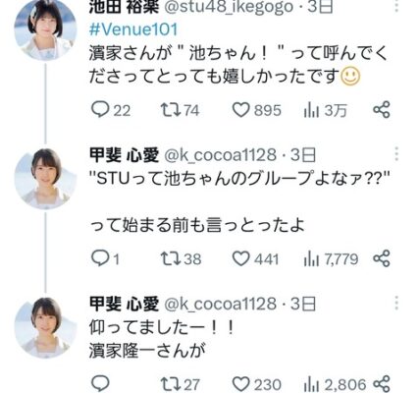Screen dimensions: 420x393
Task: Open more options on 池田 裕楽's tweet
Action: [396, 7]
